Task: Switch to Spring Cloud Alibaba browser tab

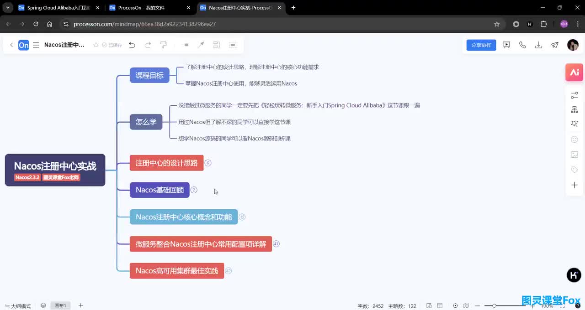Action: 58,8
